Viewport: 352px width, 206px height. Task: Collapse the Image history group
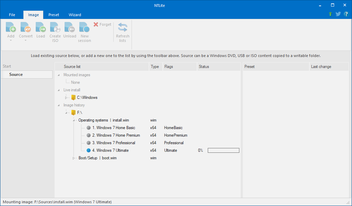(59, 105)
